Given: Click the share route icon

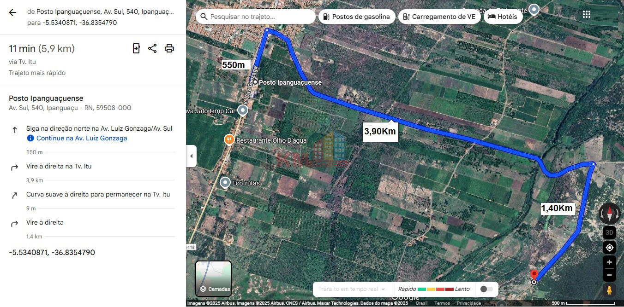Looking at the screenshot, I should pos(152,48).
